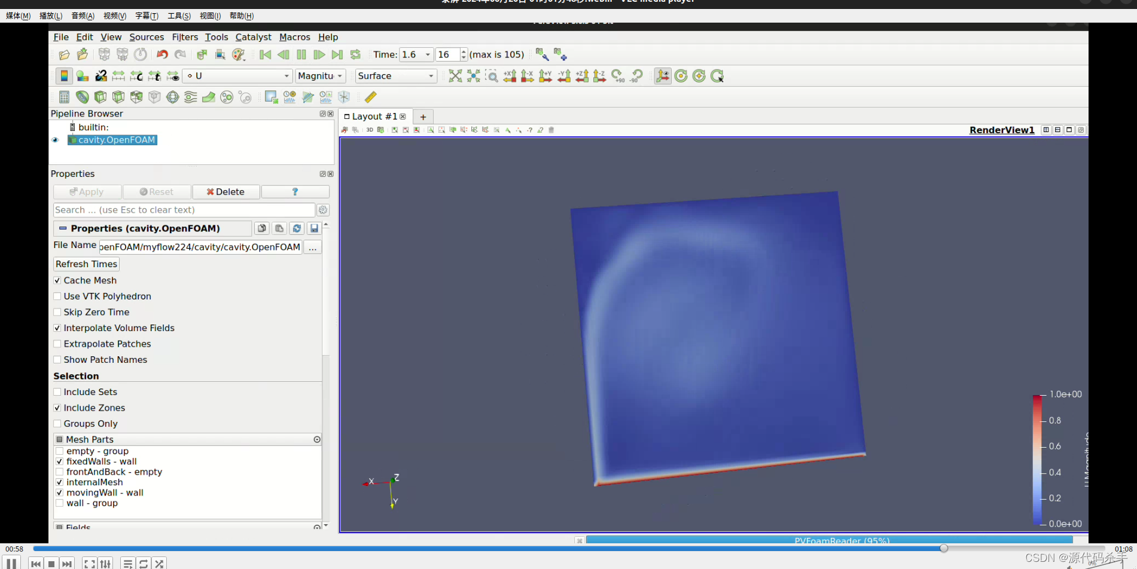The width and height of the screenshot is (1137, 569).
Task: Add a new layout tab
Action: (x=423, y=117)
